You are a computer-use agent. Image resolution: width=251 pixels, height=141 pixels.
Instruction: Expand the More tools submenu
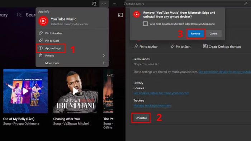pos(72,63)
